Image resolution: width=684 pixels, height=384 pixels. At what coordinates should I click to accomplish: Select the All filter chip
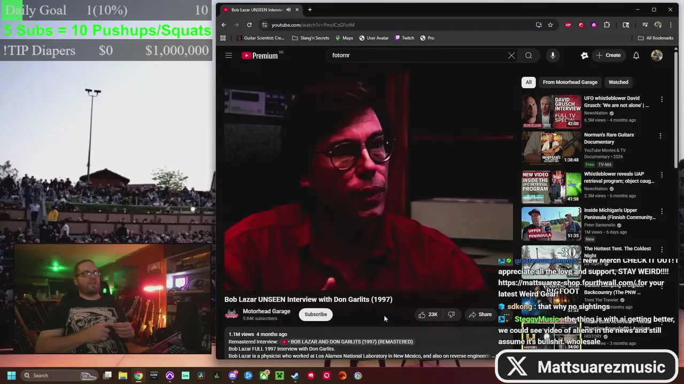(x=528, y=82)
